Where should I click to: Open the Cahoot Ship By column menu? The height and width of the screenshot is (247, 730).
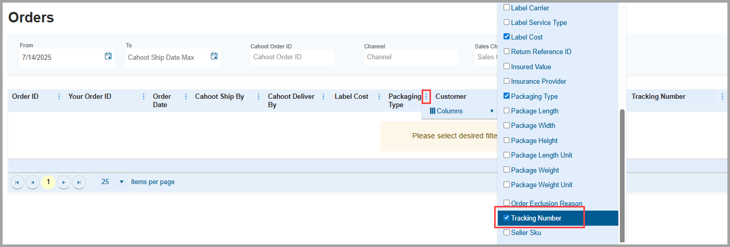point(258,97)
